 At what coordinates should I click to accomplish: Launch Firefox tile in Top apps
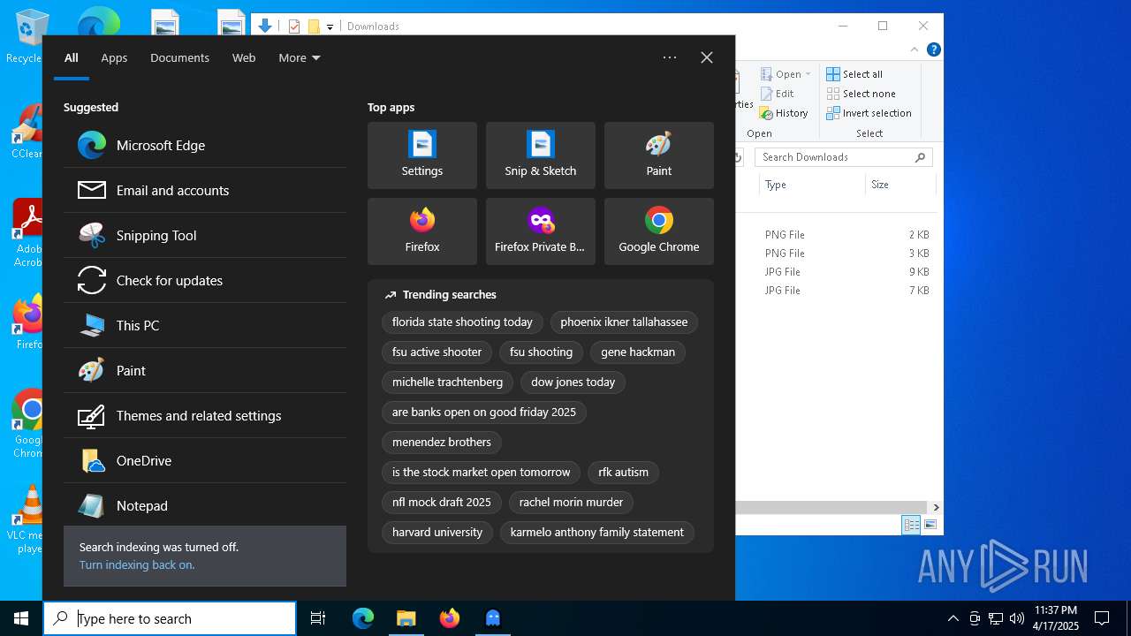click(422, 231)
